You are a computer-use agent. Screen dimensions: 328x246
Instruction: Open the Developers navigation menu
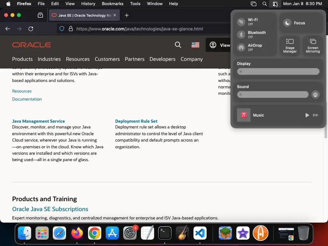point(162,59)
